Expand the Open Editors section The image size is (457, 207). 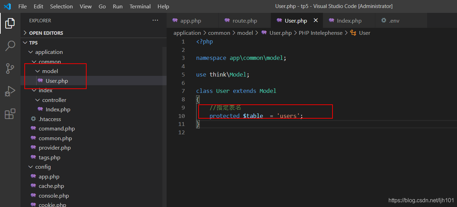(94, 33)
